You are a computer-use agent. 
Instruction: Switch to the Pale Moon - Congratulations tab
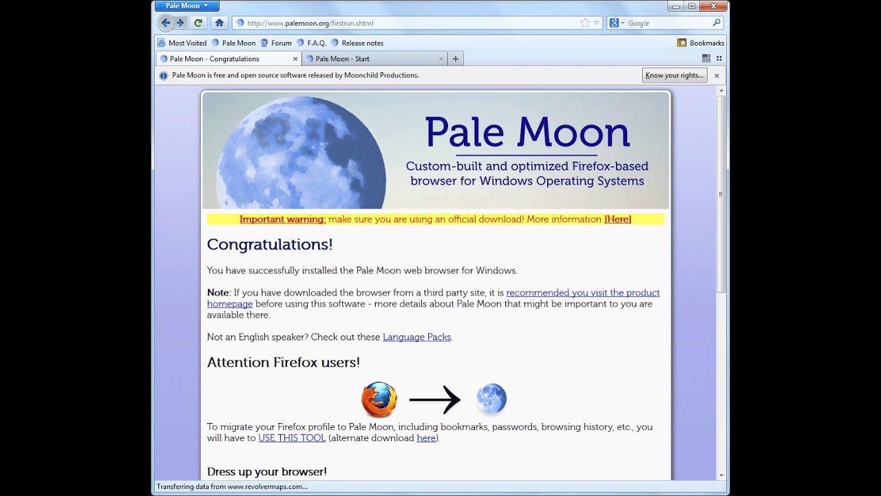(229, 59)
